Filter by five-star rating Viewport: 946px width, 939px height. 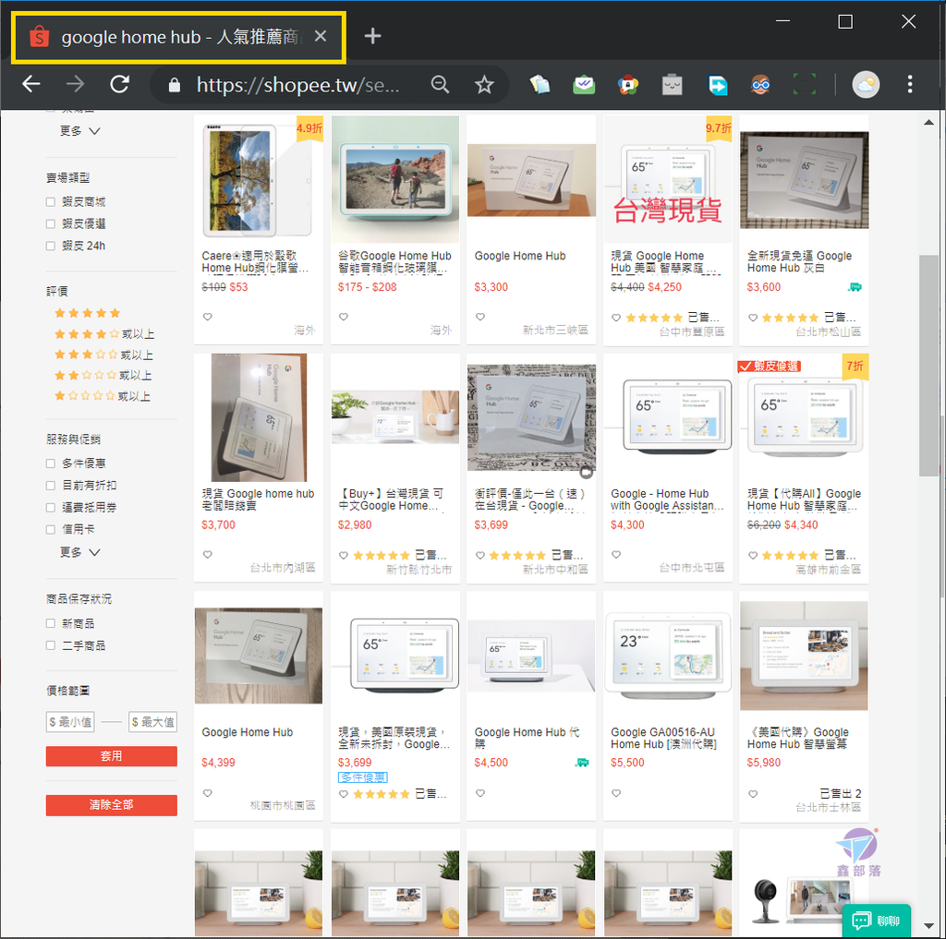(88, 313)
